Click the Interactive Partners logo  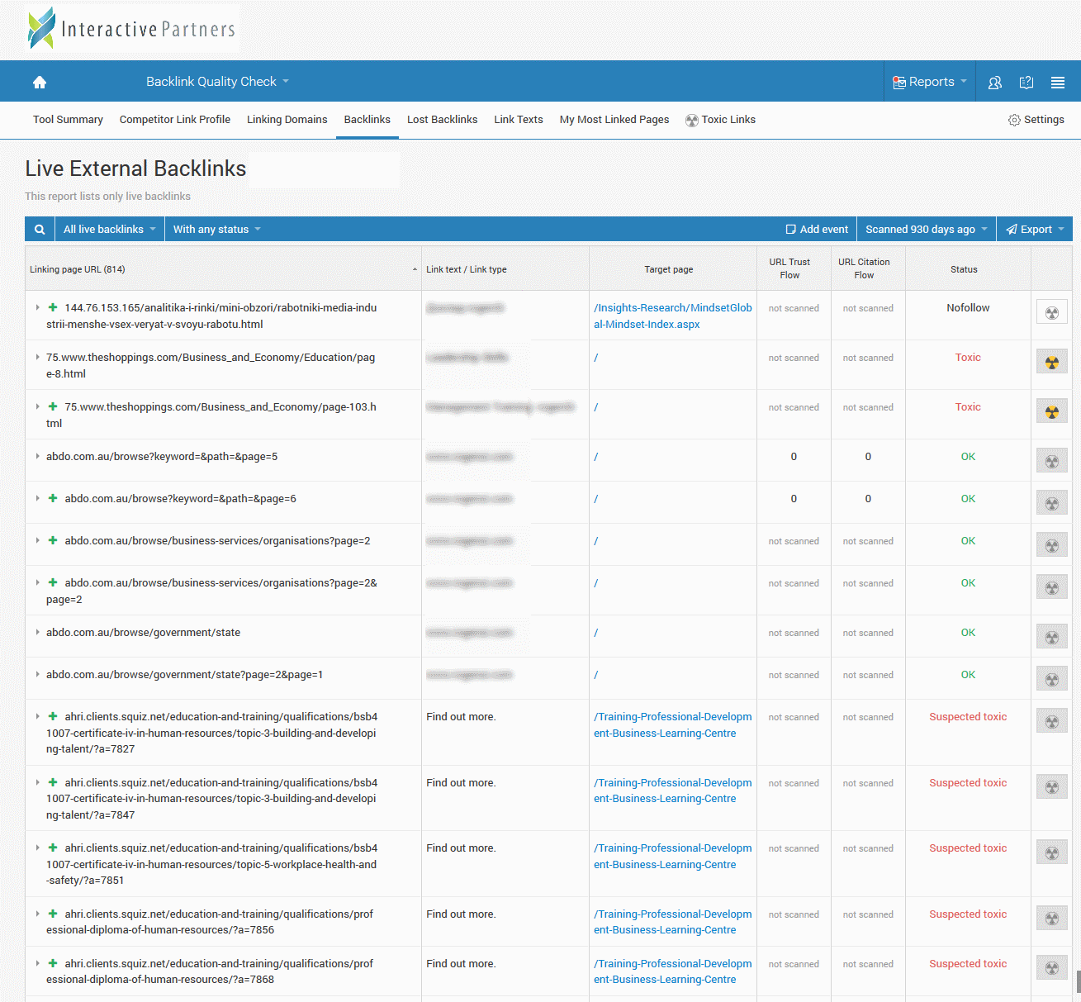[x=132, y=29]
